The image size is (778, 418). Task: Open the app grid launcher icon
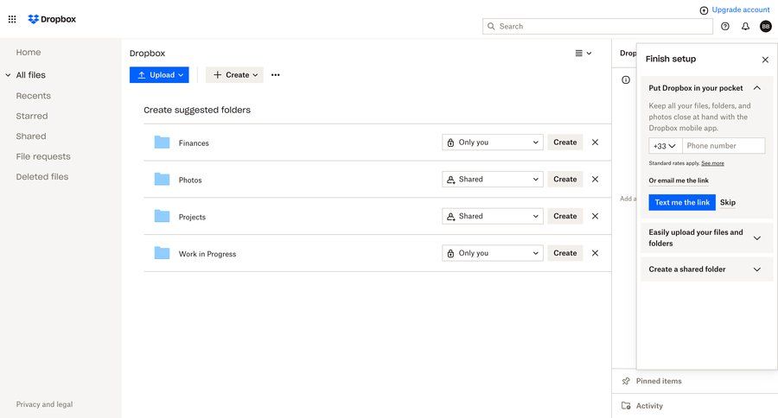12,19
